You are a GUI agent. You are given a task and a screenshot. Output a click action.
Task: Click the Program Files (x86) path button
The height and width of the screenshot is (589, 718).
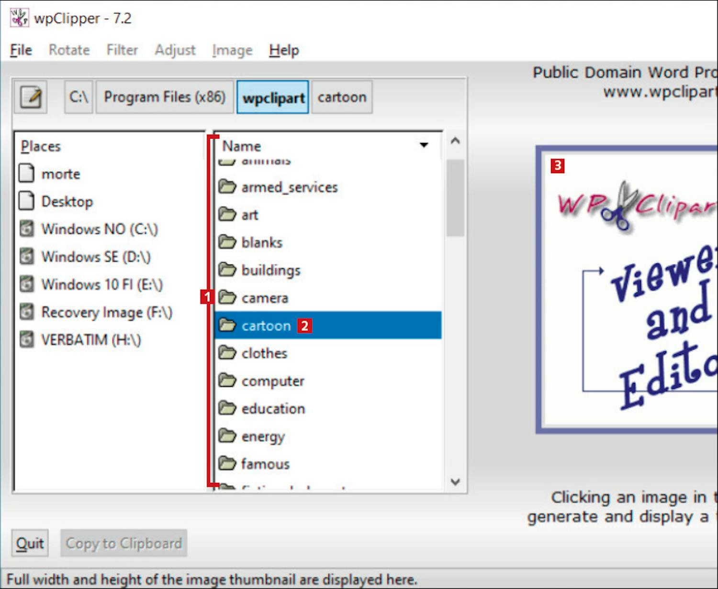pos(165,98)
